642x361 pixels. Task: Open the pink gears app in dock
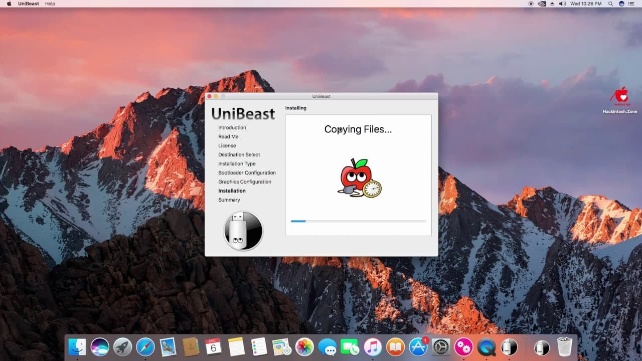coord(463,346)
